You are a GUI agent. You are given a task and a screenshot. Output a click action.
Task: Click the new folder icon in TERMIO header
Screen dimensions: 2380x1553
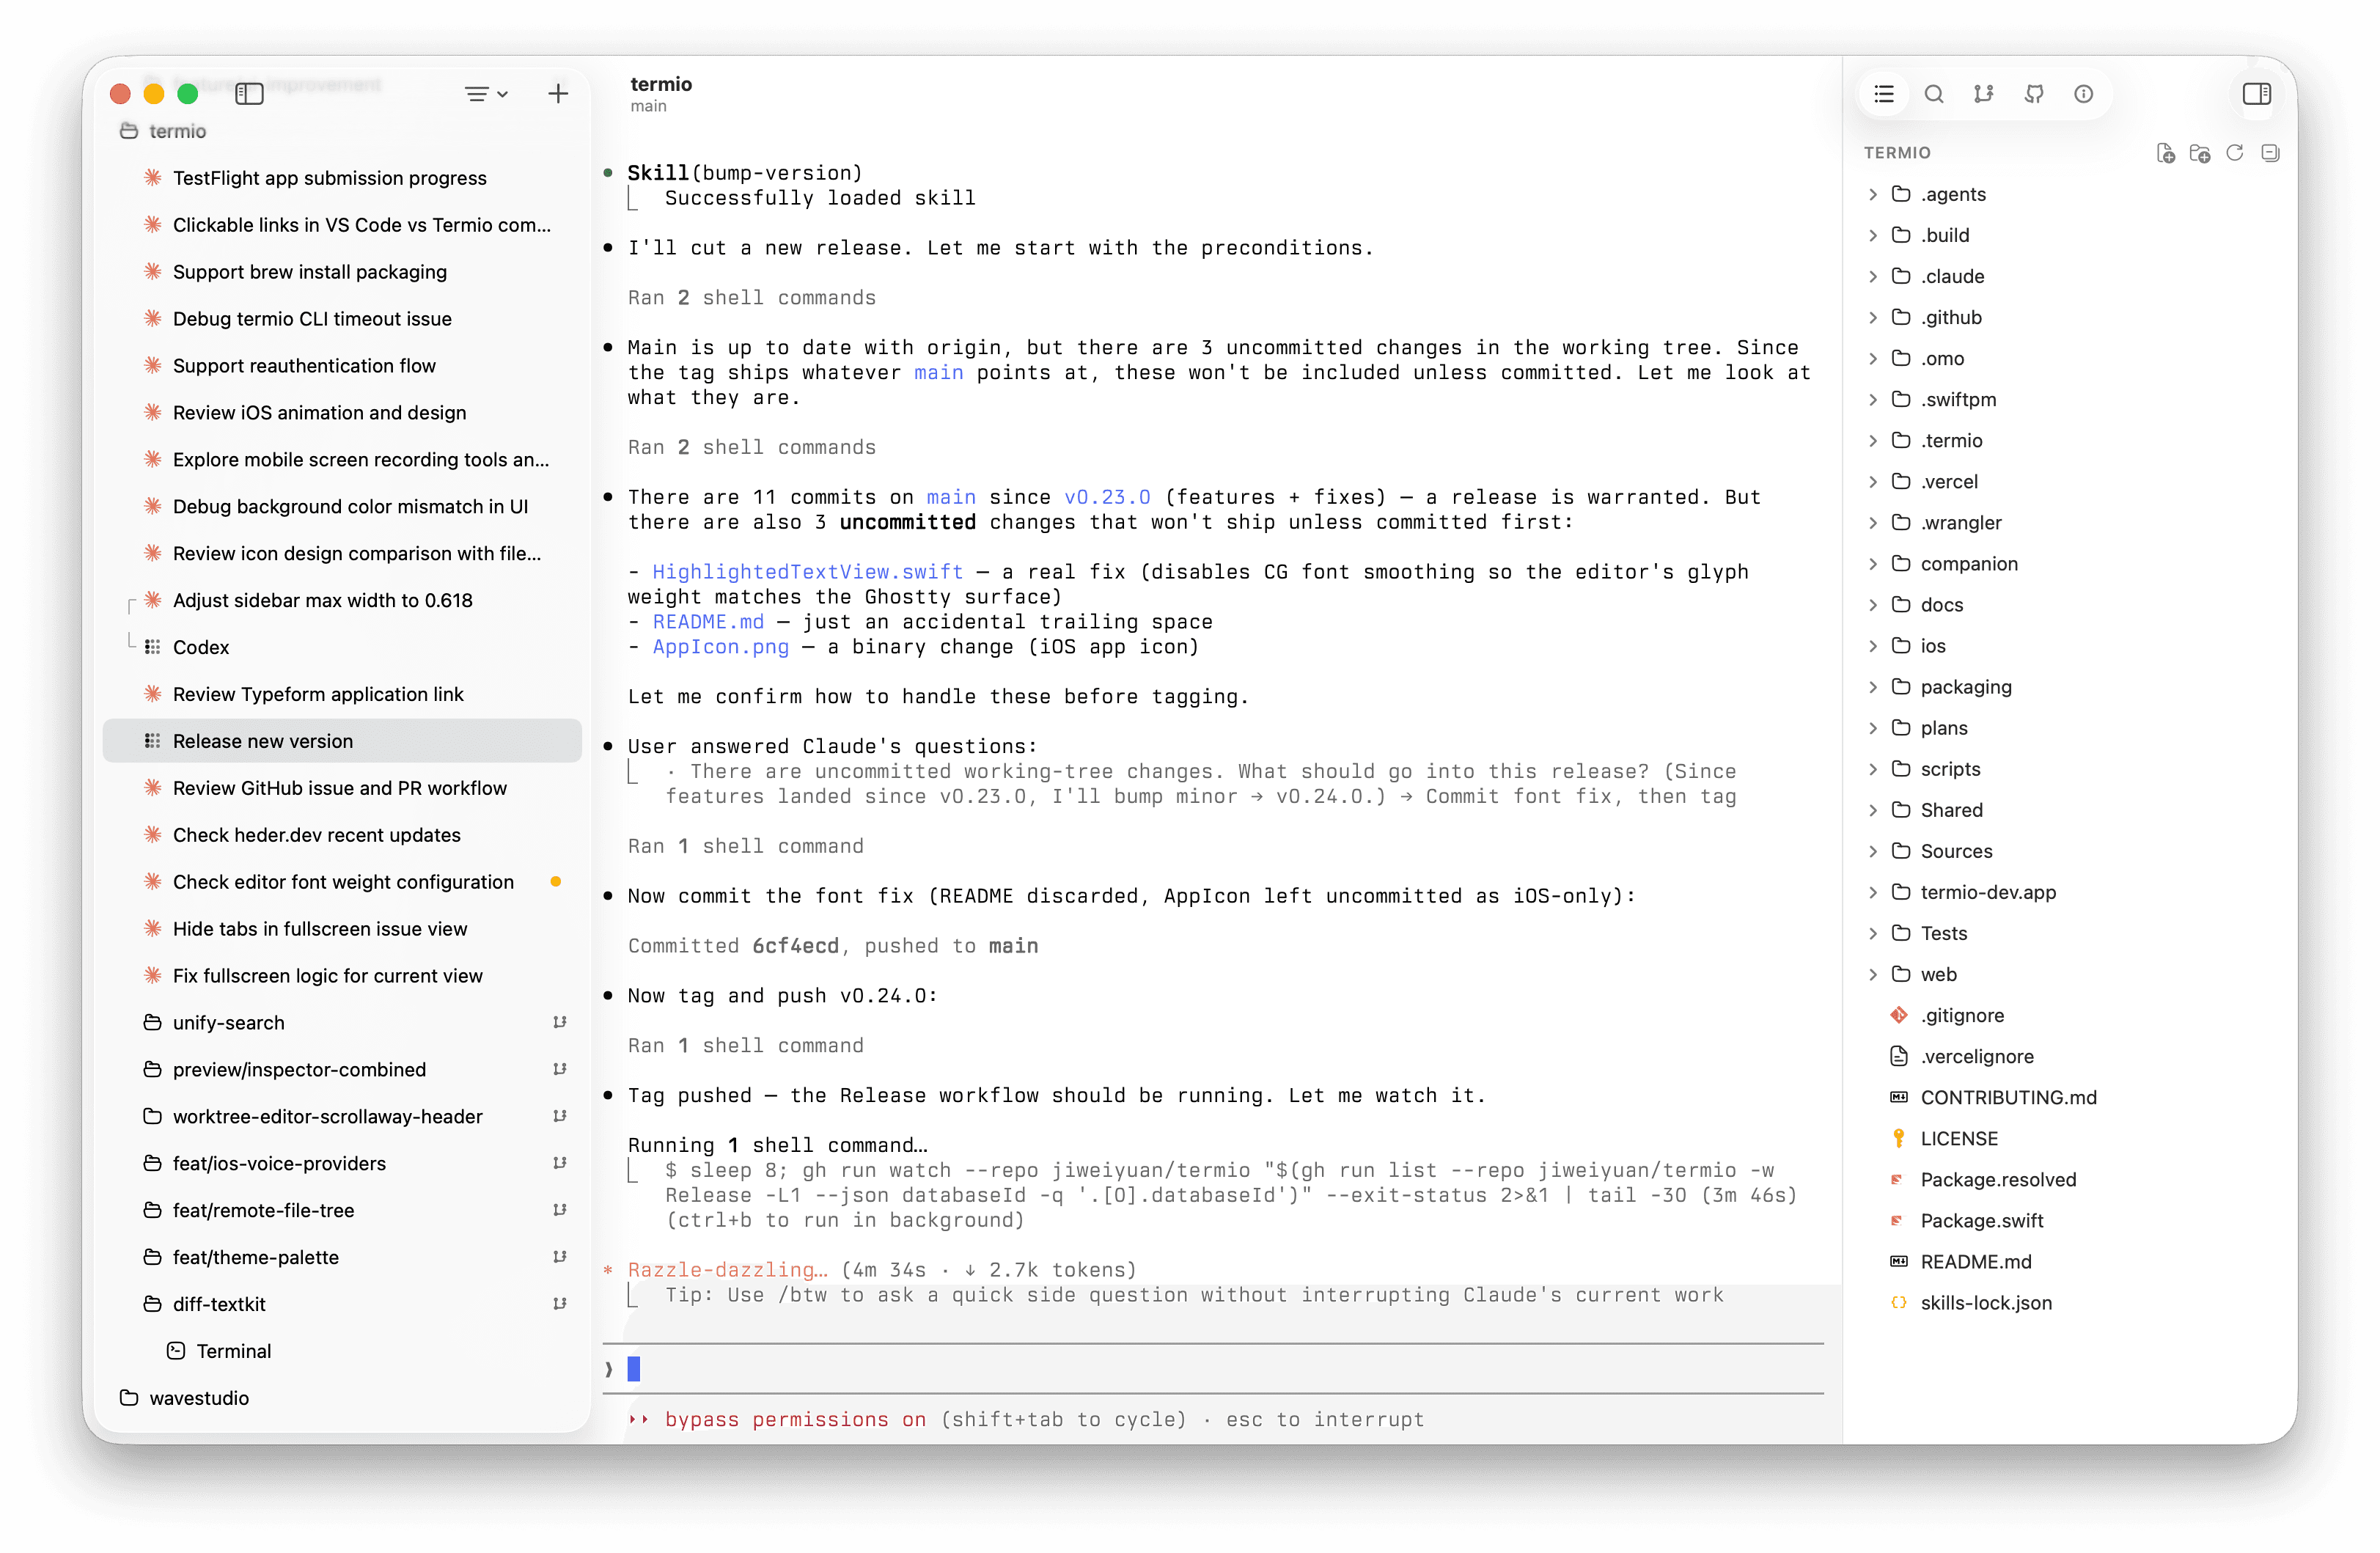pos(2200,153)
